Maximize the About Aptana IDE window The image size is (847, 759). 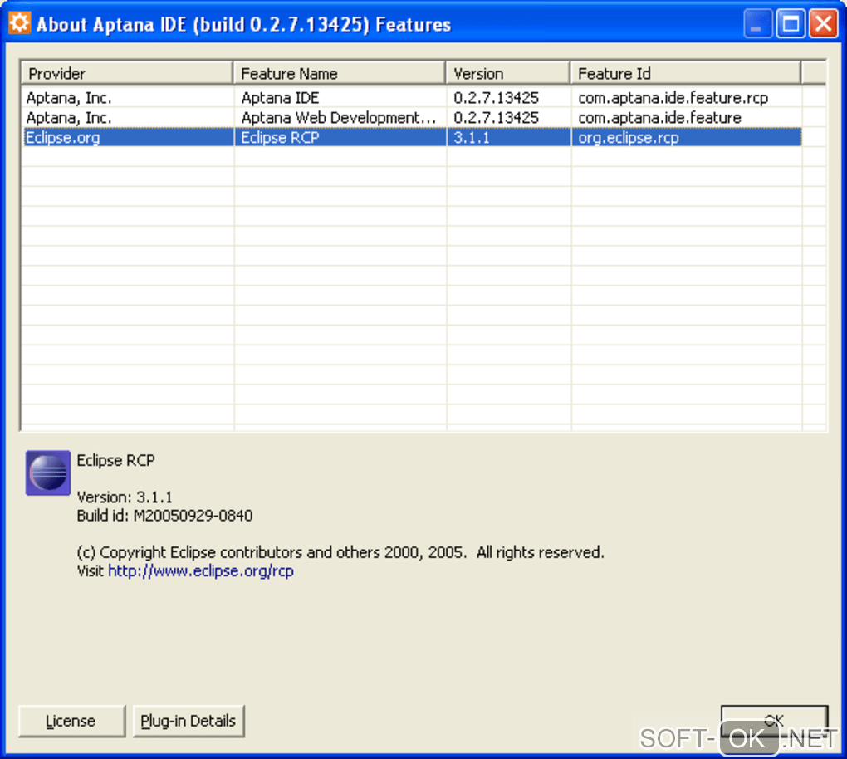tap(791, 24)
